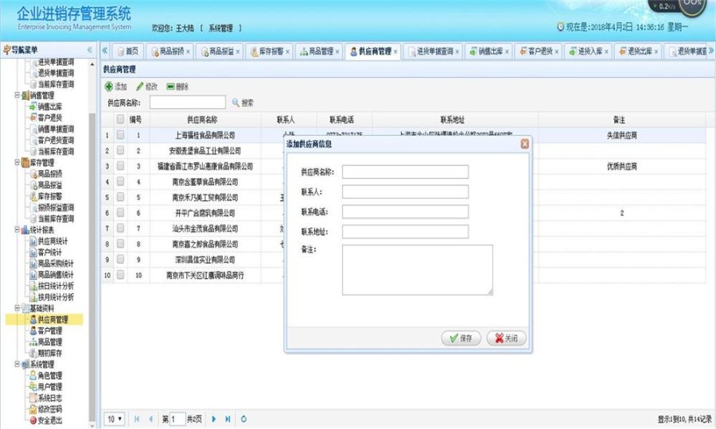Check the box for row 1 上海福桂食品有限公司
716x429 pixels.
pos(121,135)
